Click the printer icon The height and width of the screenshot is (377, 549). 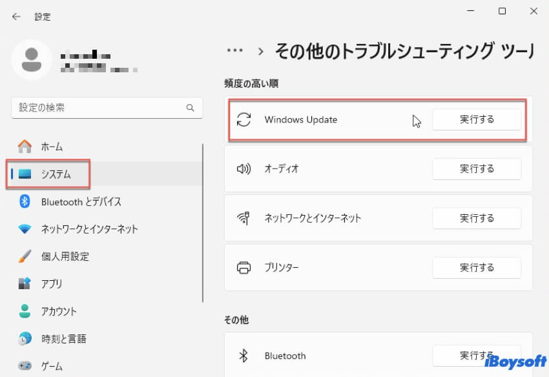(x=243, y=267)
